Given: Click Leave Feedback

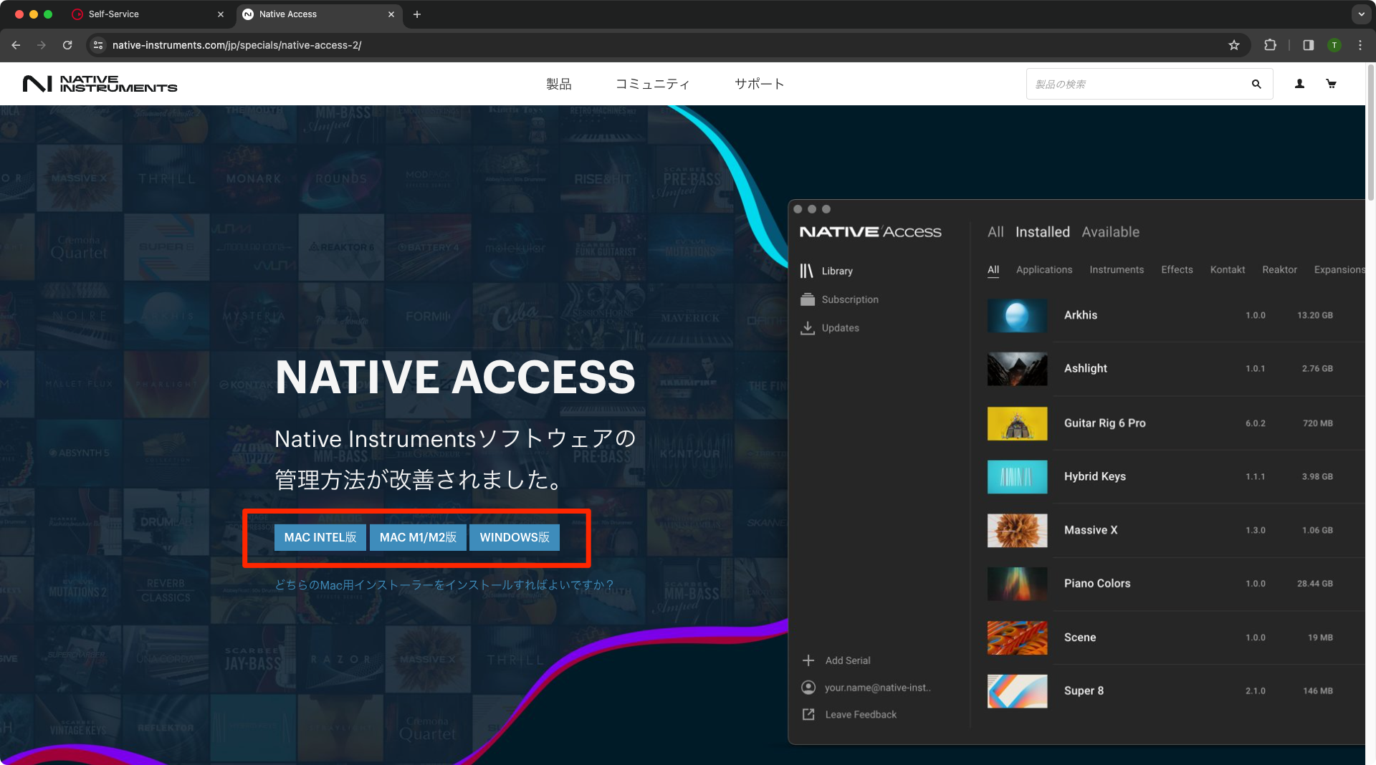Looking at the screenshot, I should coord(849,715).
